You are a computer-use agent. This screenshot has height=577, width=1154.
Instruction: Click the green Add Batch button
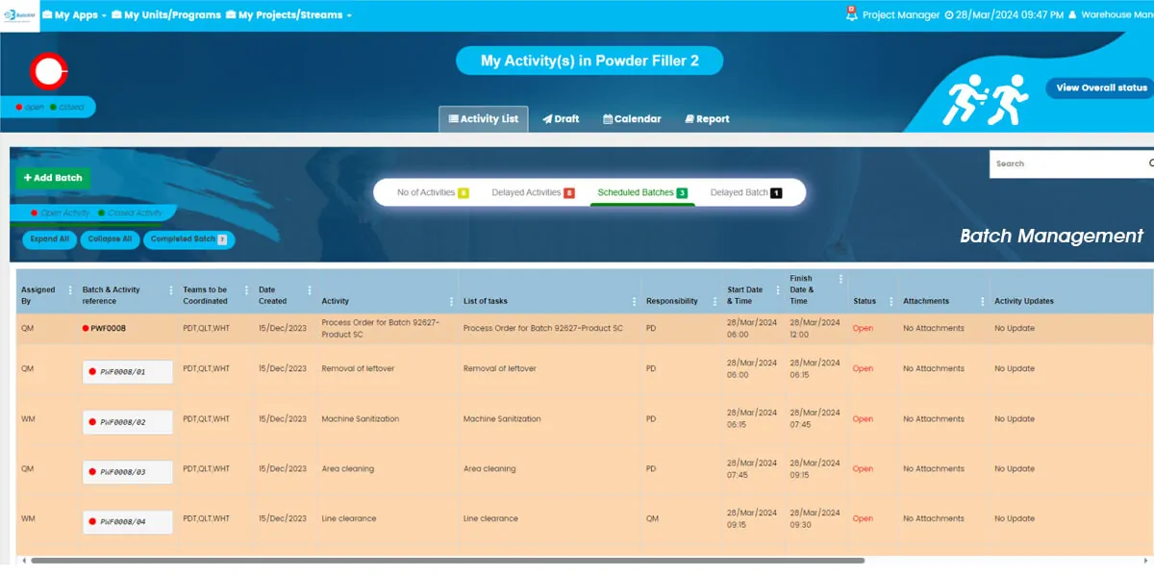(x=52, y=178)
